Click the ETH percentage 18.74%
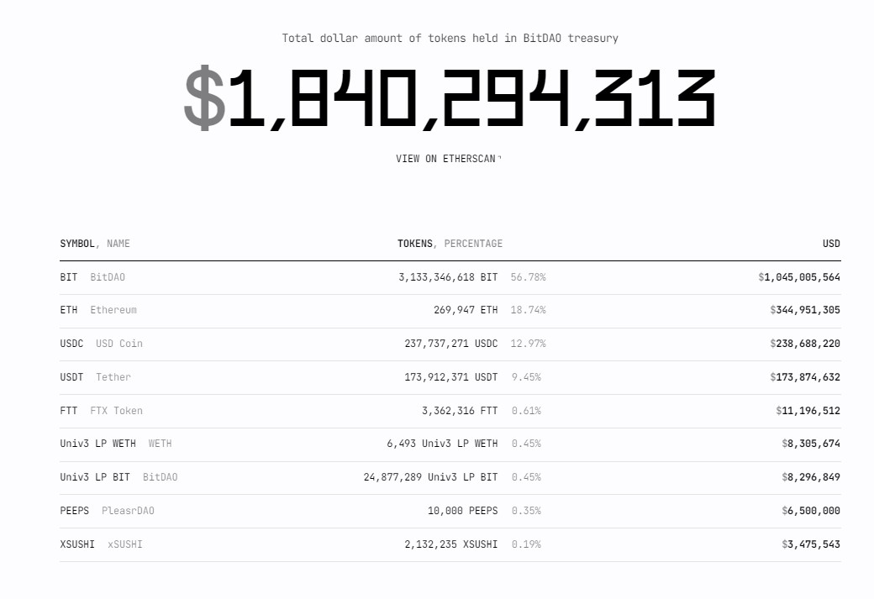This screenshot has height=599, width=874. tap(528, 310)
